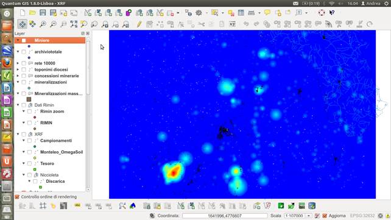The image size is (391, 220).
Task: Open the New Project blank page icon
Action: coord(23,12)
